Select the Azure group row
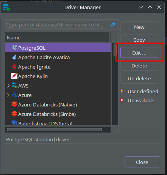The height and width of the screenshot is (175, 167). tap(58, 95)
